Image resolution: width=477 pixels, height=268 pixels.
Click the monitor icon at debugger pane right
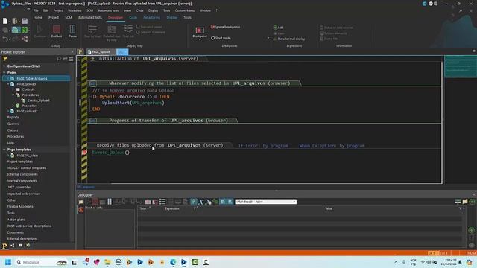coord(458,202)
